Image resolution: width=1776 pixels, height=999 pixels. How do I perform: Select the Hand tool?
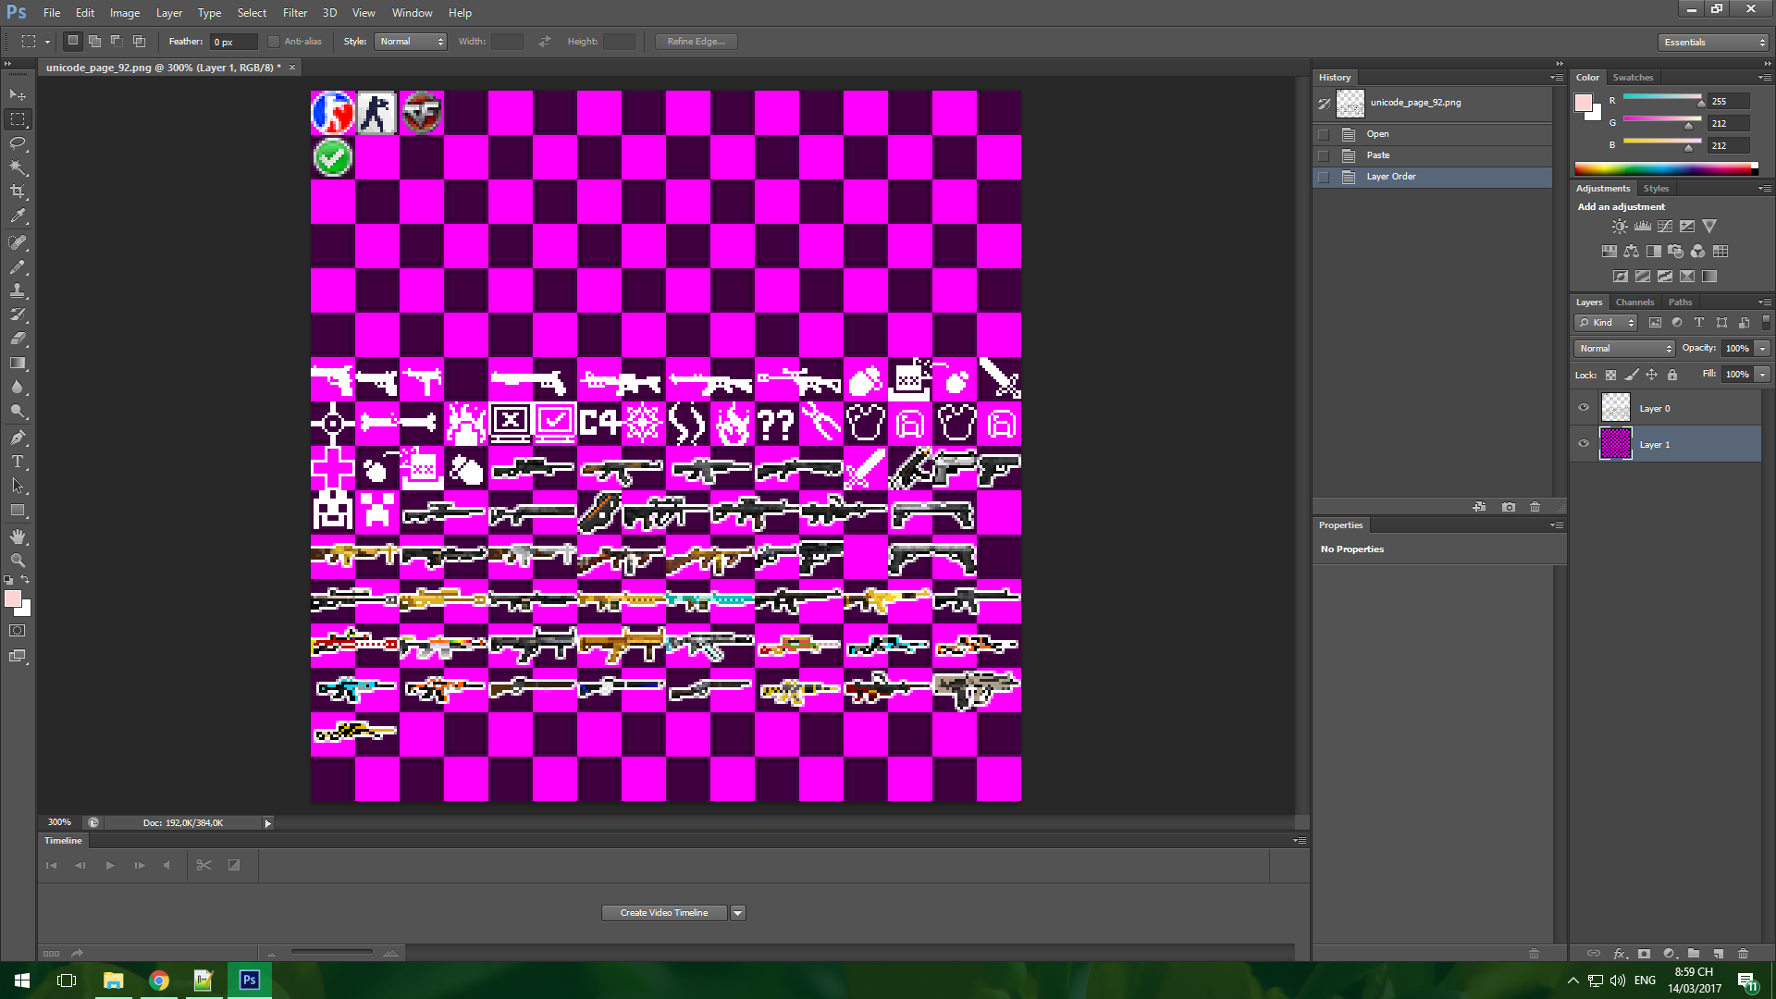click(x=18, y=536)
